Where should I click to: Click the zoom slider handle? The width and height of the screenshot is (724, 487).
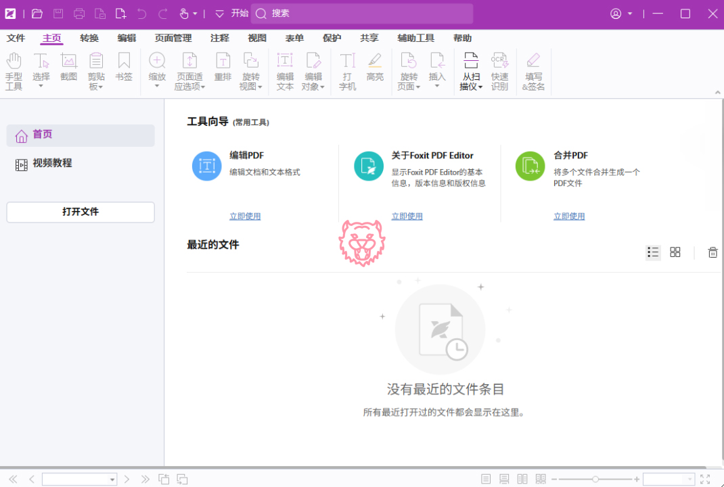tap(595, 479)
